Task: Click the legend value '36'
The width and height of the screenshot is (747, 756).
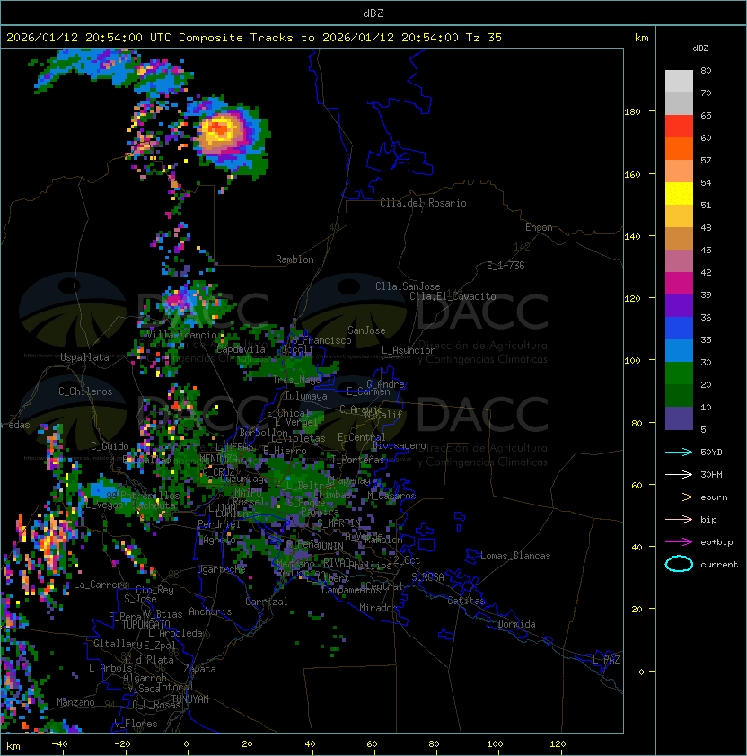Action: pyautogui.click(x=706, y=317)
